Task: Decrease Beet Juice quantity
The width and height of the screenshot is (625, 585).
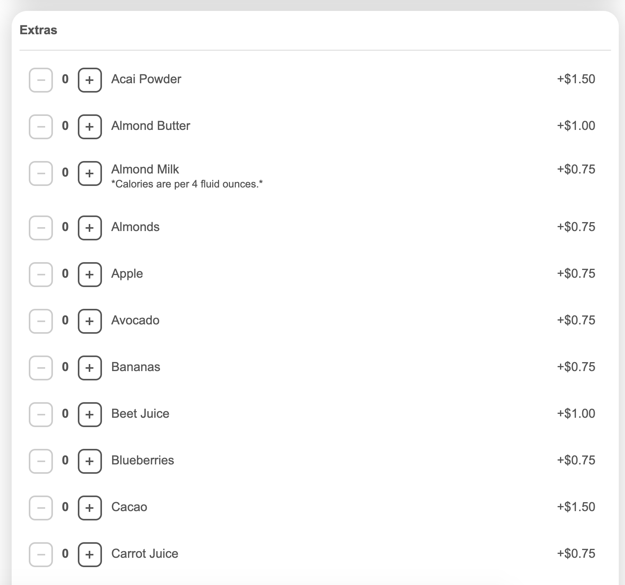Action: 41,415
